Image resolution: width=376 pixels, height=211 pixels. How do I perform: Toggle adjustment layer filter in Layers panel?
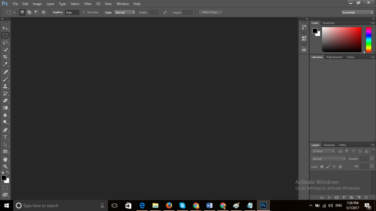pyautogui.click(x=347, y=151)
